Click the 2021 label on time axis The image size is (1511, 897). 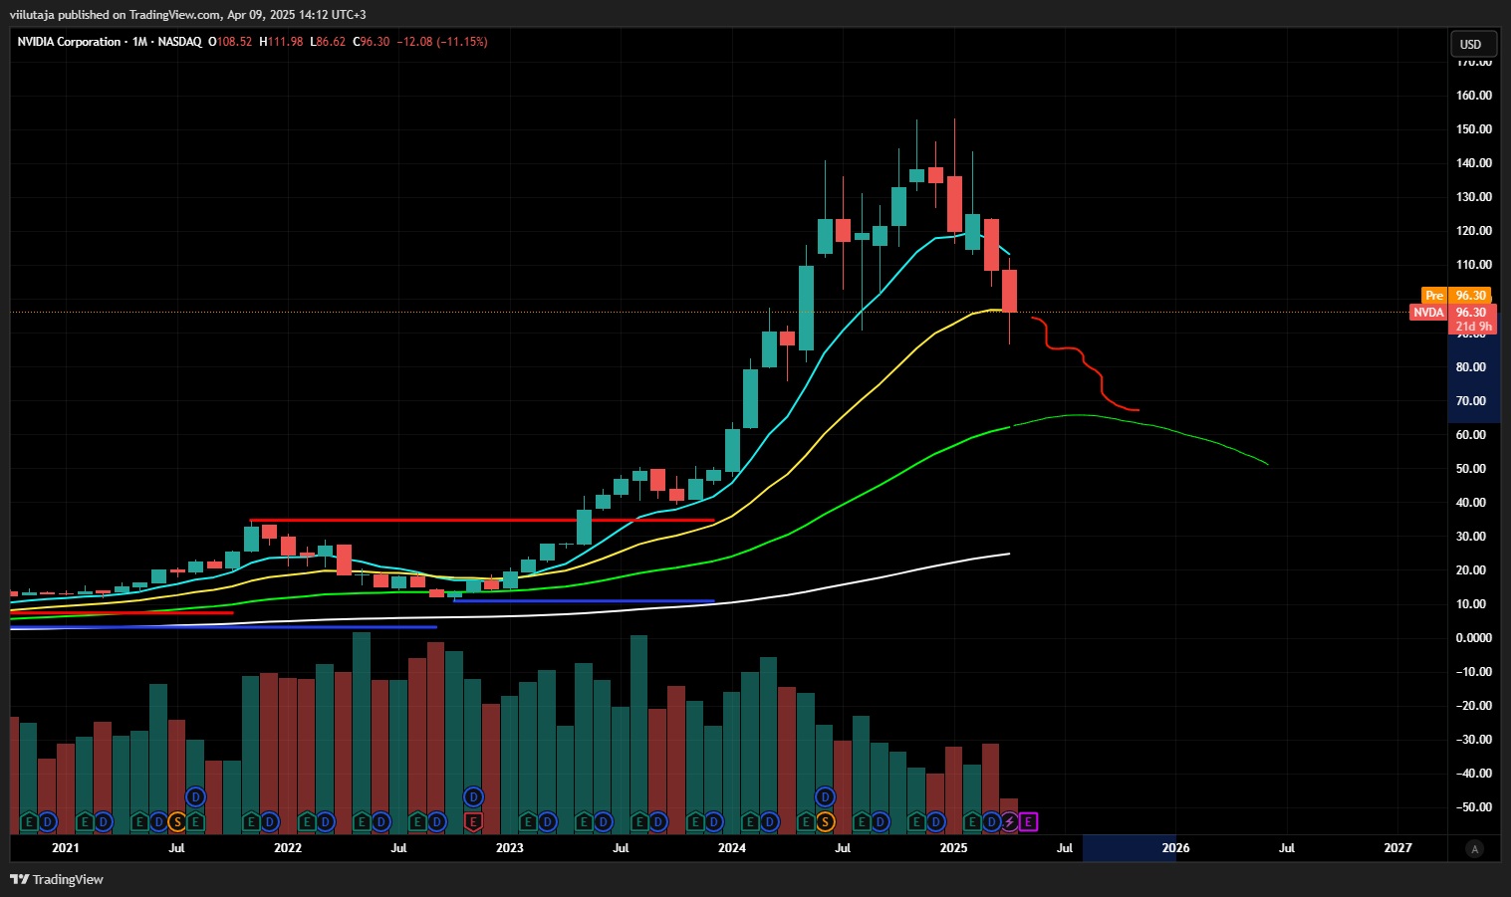coord(66,848)
